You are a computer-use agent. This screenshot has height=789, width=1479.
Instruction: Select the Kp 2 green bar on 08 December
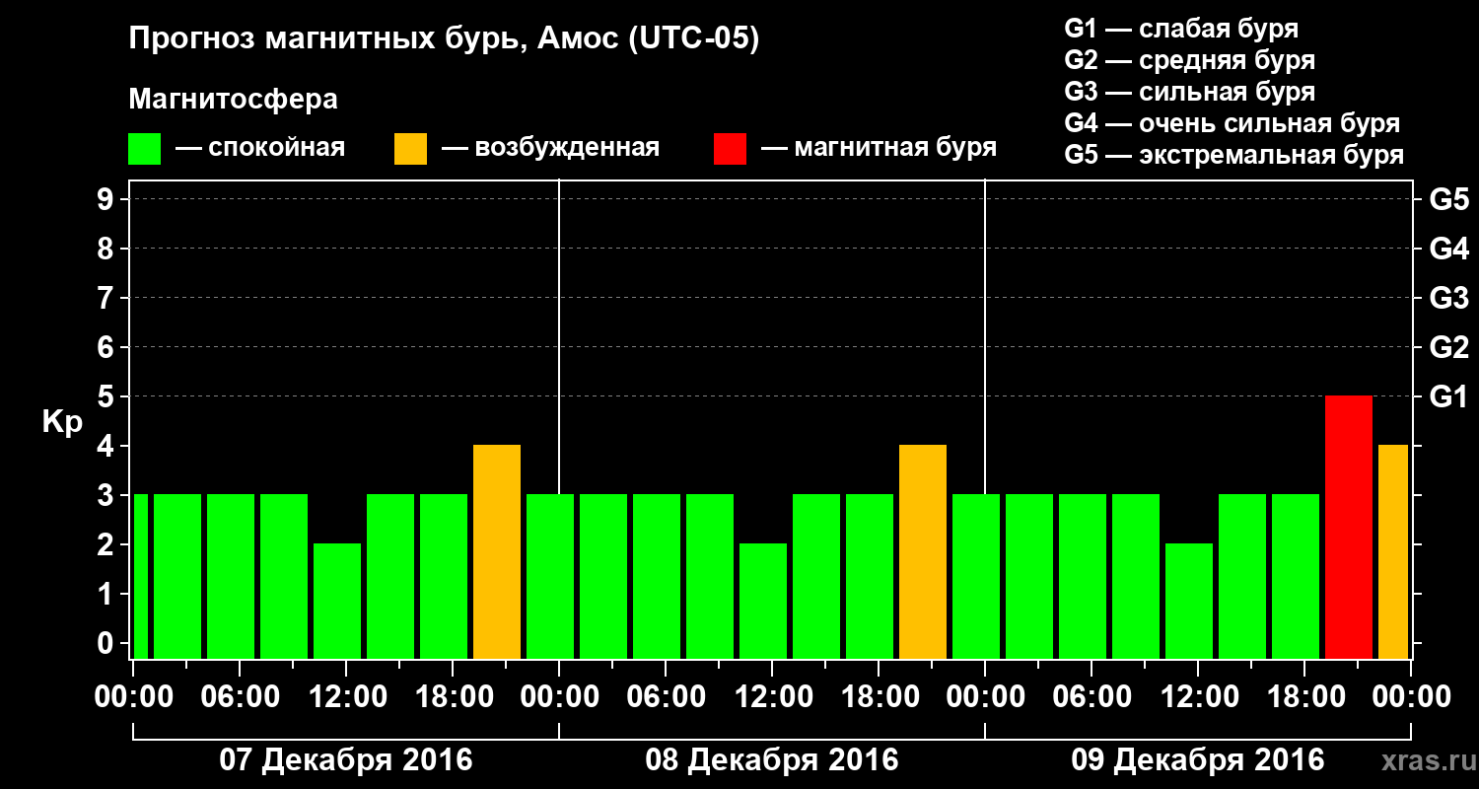click(x=763, y=601)
